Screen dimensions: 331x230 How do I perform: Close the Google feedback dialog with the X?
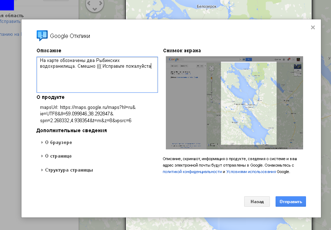pyautogui.click(x=313, y=27)
